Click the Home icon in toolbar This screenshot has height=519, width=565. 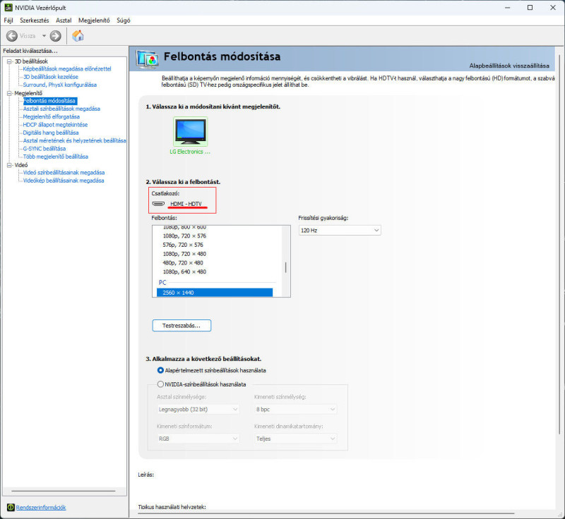(x=78, y=35)
